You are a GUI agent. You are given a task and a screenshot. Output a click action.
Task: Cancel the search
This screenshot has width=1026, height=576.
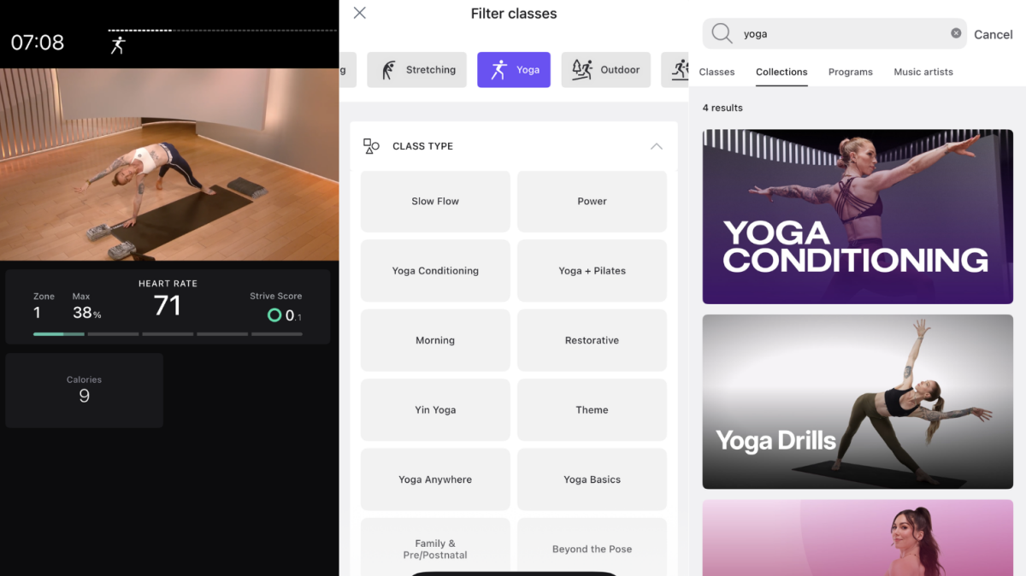pos(994,34)
